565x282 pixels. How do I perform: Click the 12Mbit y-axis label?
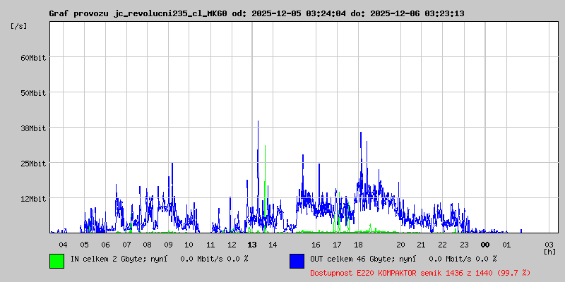tap(32, 199)
